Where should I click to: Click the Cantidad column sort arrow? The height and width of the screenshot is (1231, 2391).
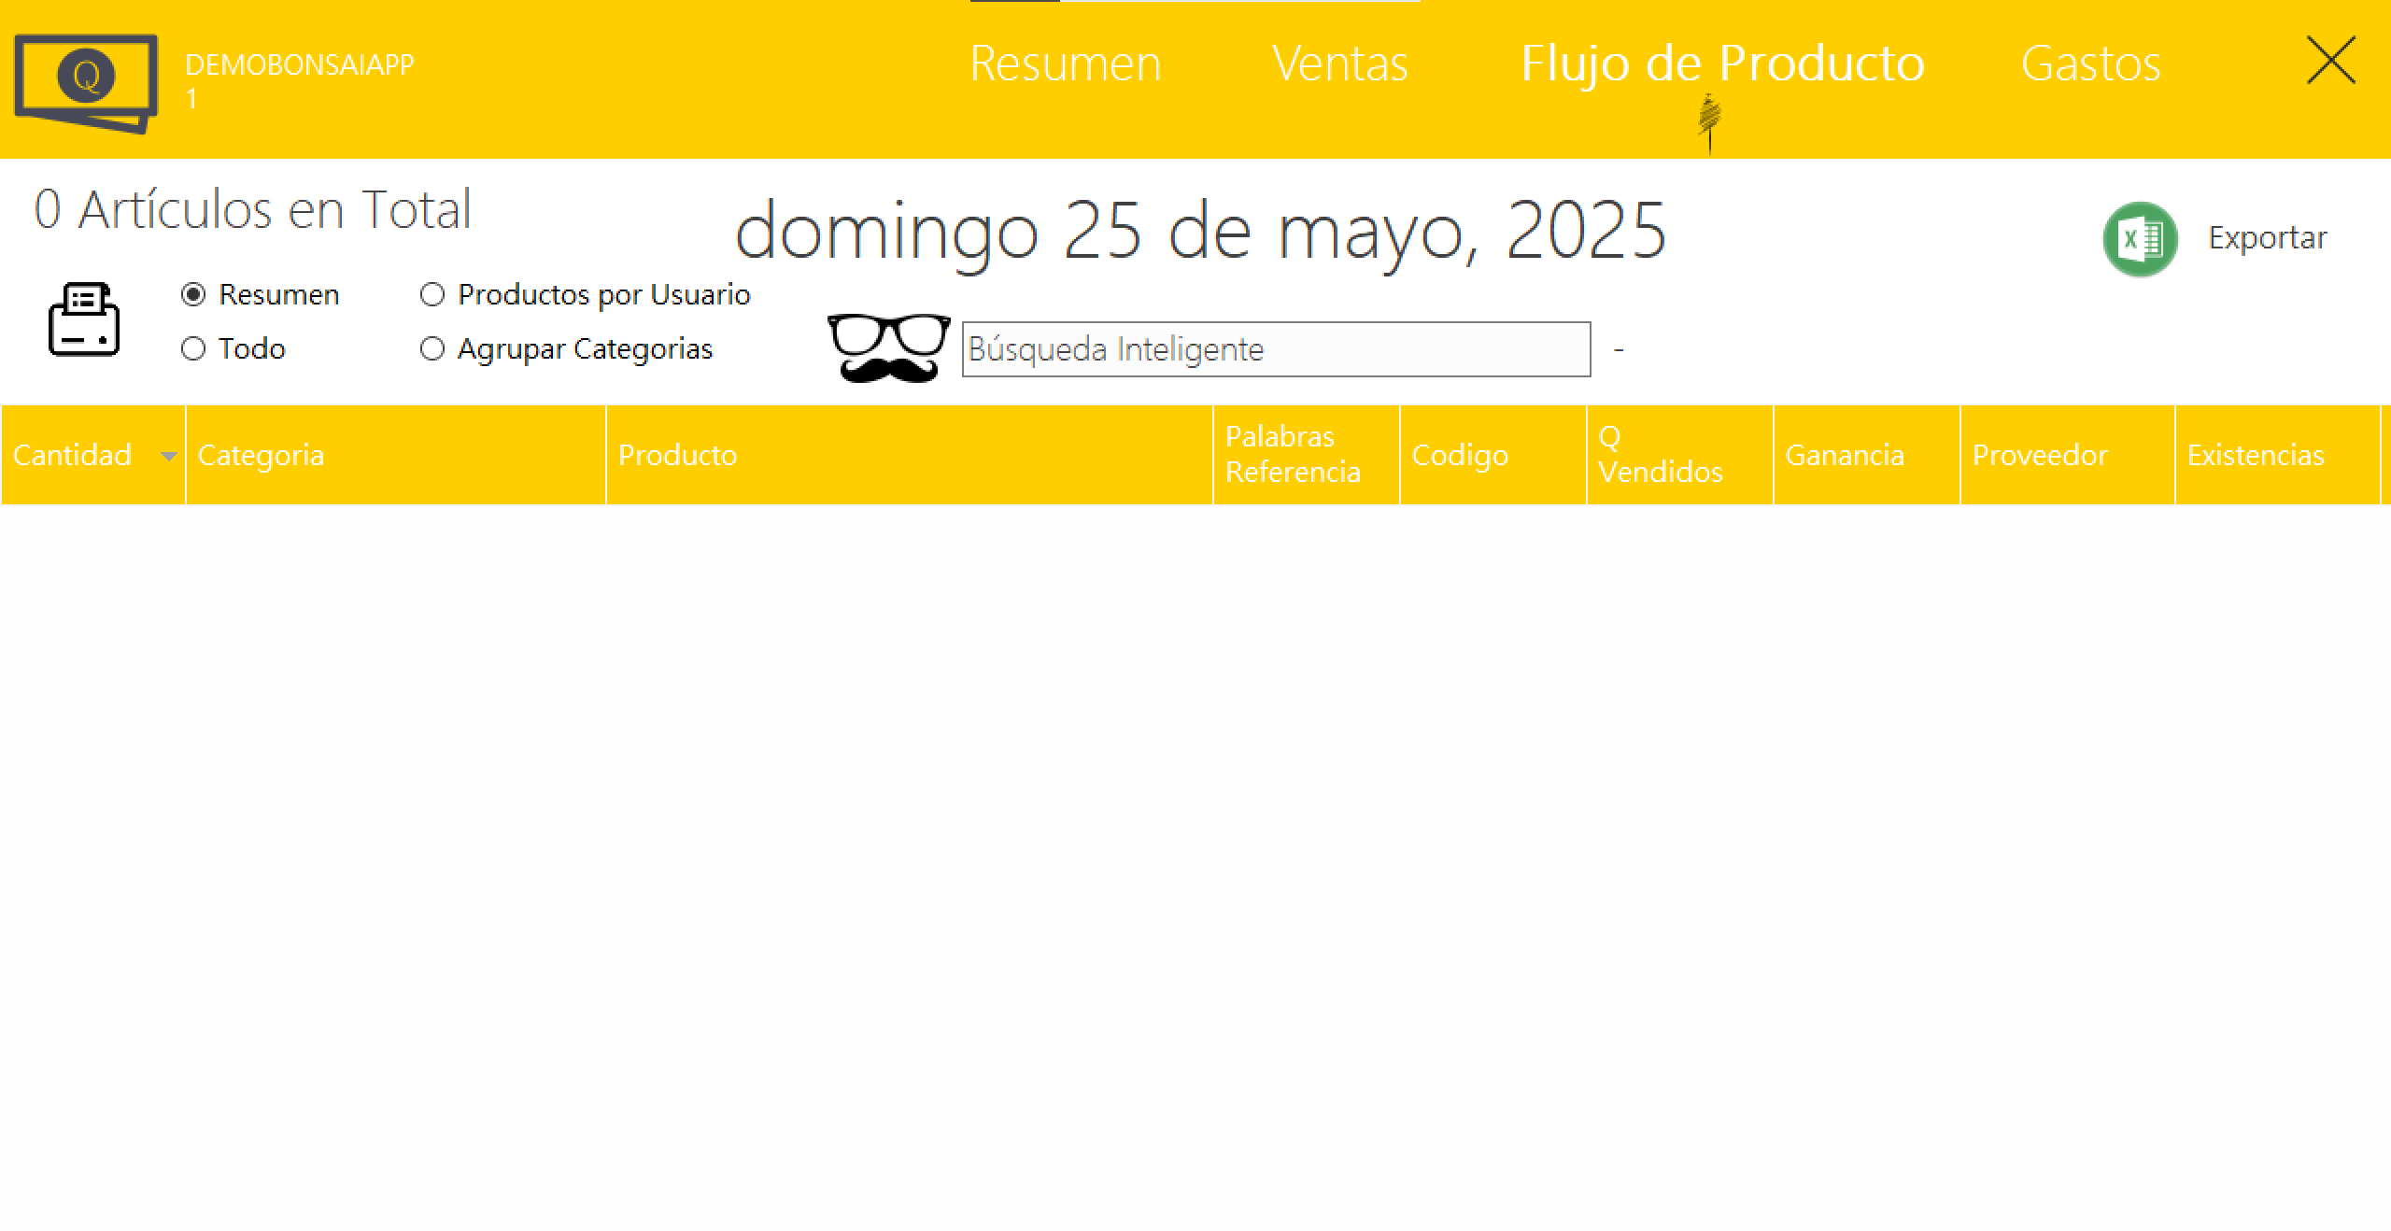(x=168, y=456)
